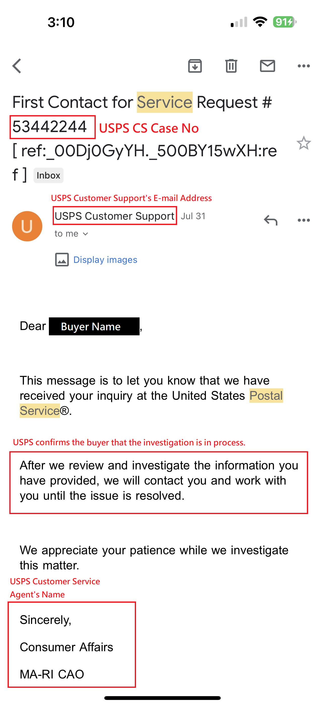The image size is (325, 706).
Task: Mark the email unread via the envelope icon
Action: coord(267,66)
